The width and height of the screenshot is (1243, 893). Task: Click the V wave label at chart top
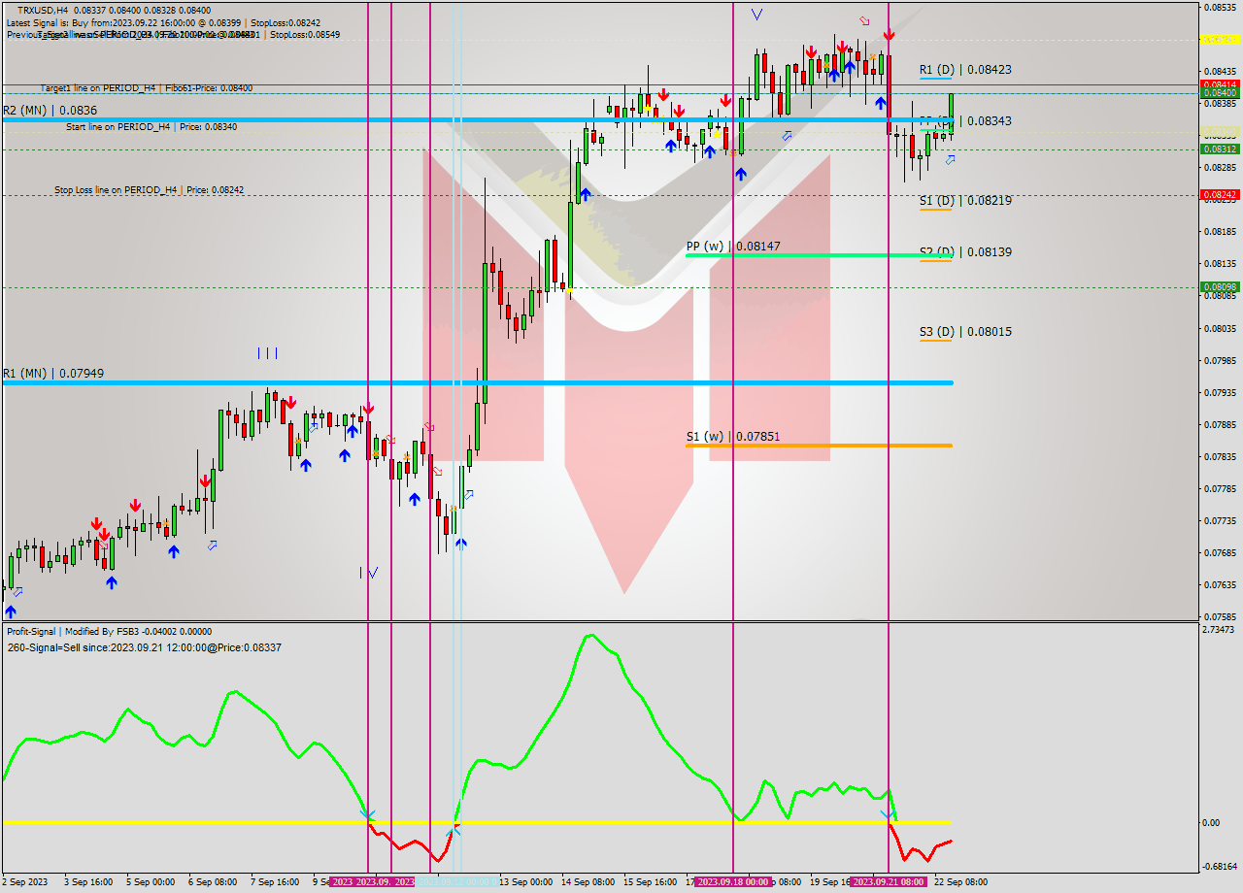coord(756,15)
